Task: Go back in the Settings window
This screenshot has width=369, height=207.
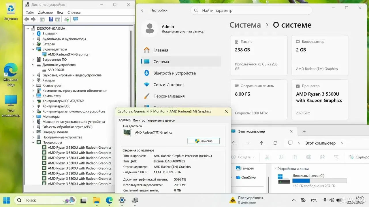Action: (143, 10)
